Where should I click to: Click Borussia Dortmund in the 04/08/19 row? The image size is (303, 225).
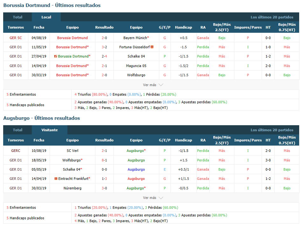(x=72, y=38)
